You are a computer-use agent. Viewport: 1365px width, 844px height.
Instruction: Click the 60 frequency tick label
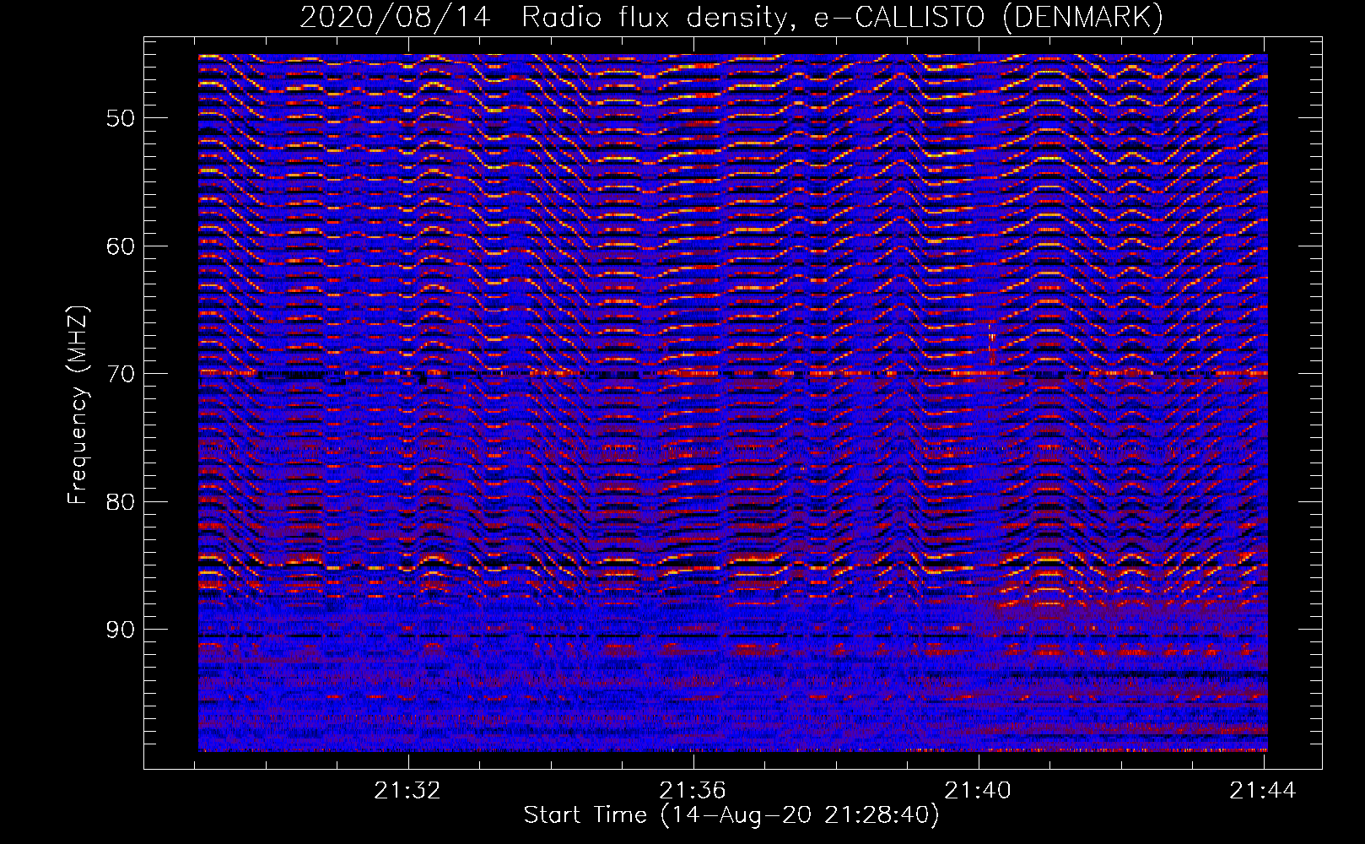[120, 246]
